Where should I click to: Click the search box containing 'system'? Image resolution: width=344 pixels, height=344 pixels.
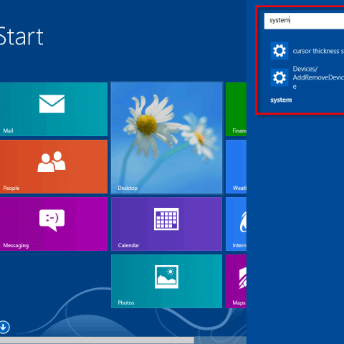304,21
